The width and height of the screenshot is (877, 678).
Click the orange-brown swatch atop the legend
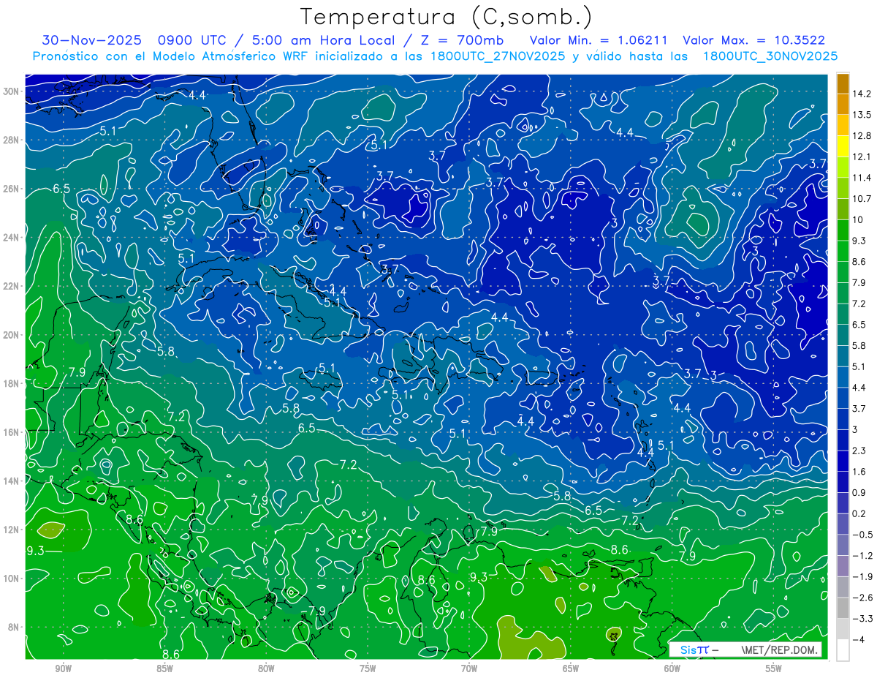843,83
